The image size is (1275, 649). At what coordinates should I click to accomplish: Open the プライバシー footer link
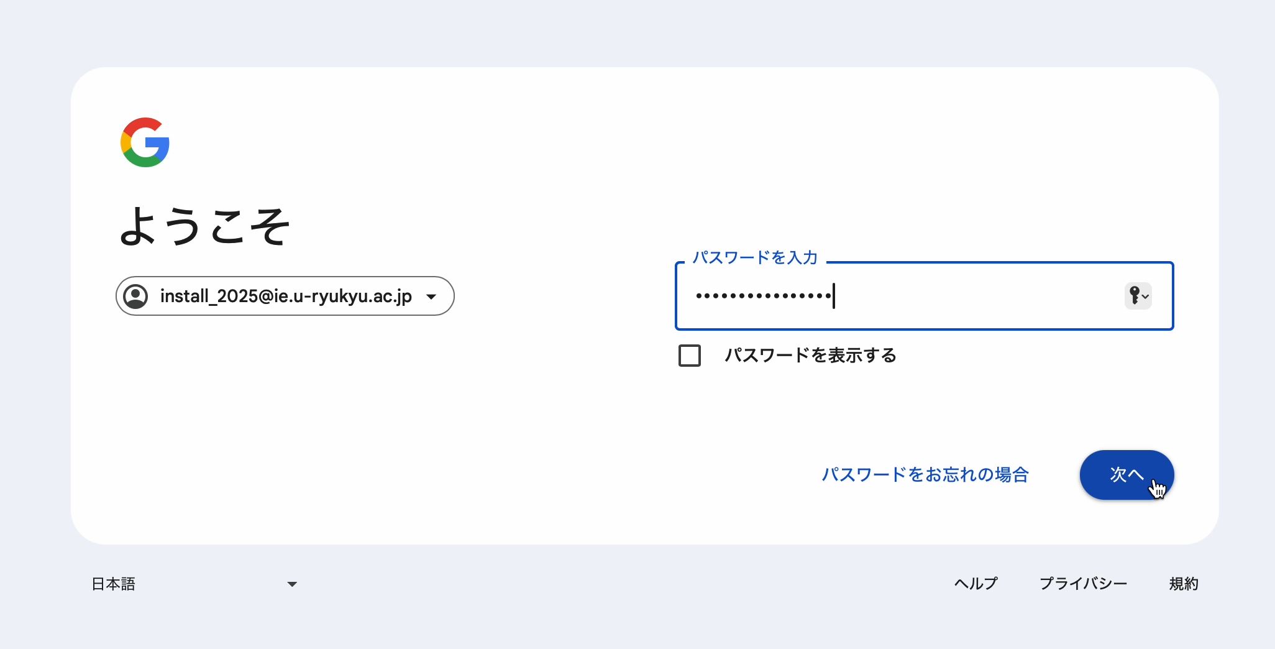coord(1083,584)
